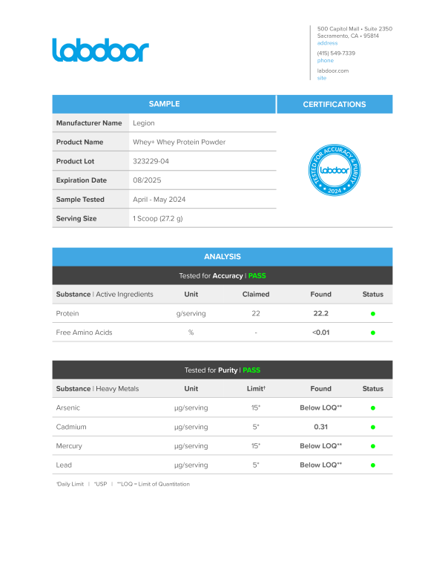Click 'Sacramento, CA • 95814' address line
This screenshot has width=445, height=576.
(x=348, y=36)
